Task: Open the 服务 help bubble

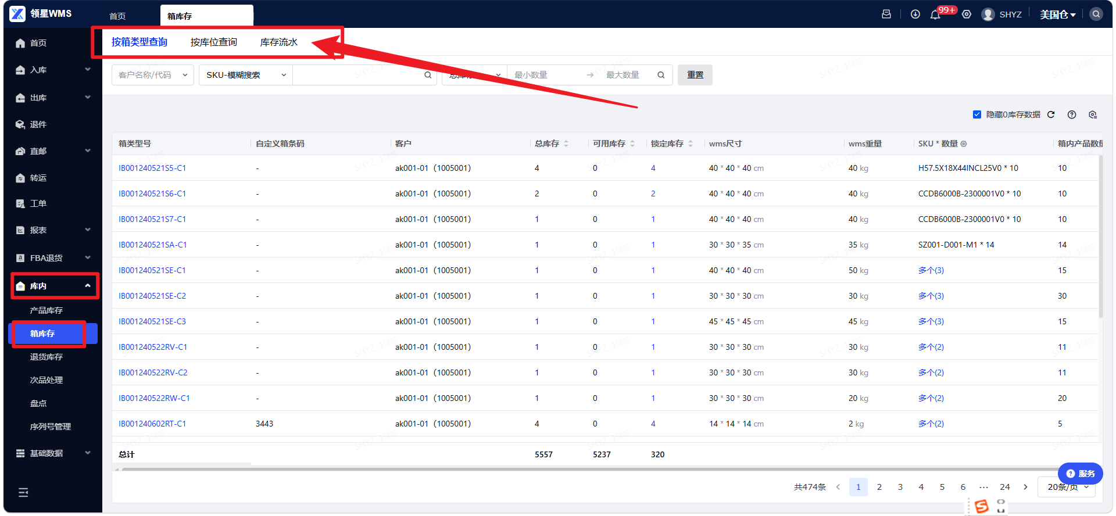Action: point(1081,474)
